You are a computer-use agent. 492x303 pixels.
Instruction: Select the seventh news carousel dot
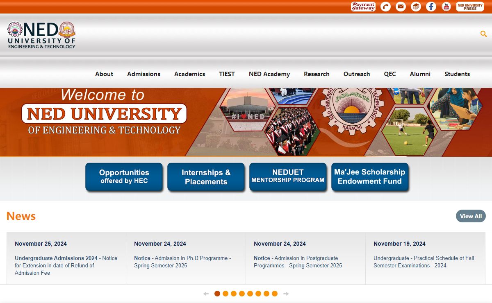(x=266, y=294)
